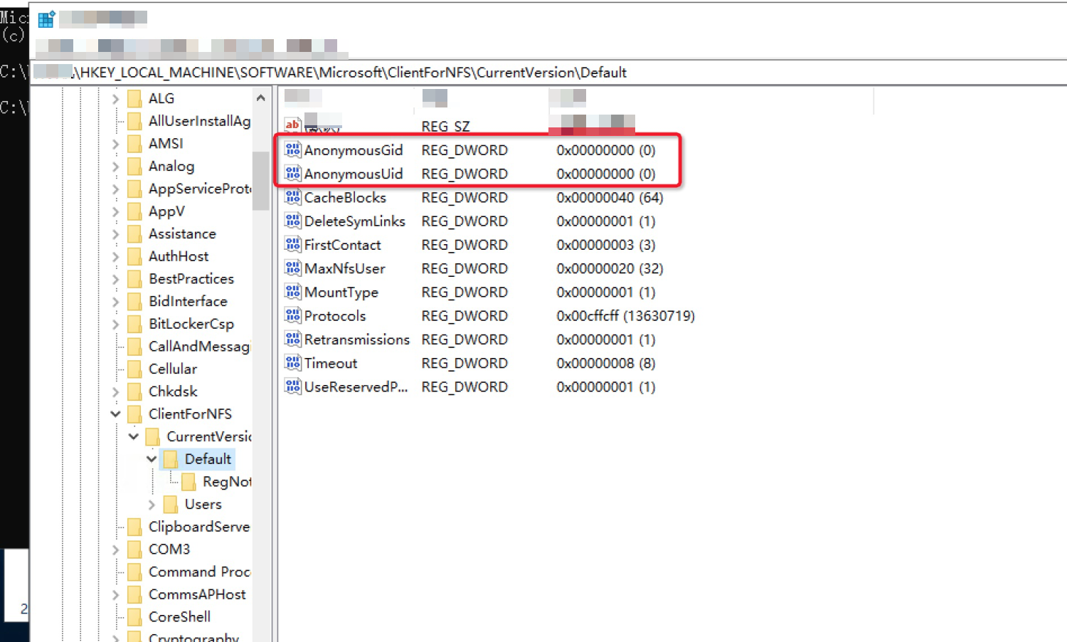Select the Protocols value name
Screen dimensions: 1067x642
click(x=335, y=315)
